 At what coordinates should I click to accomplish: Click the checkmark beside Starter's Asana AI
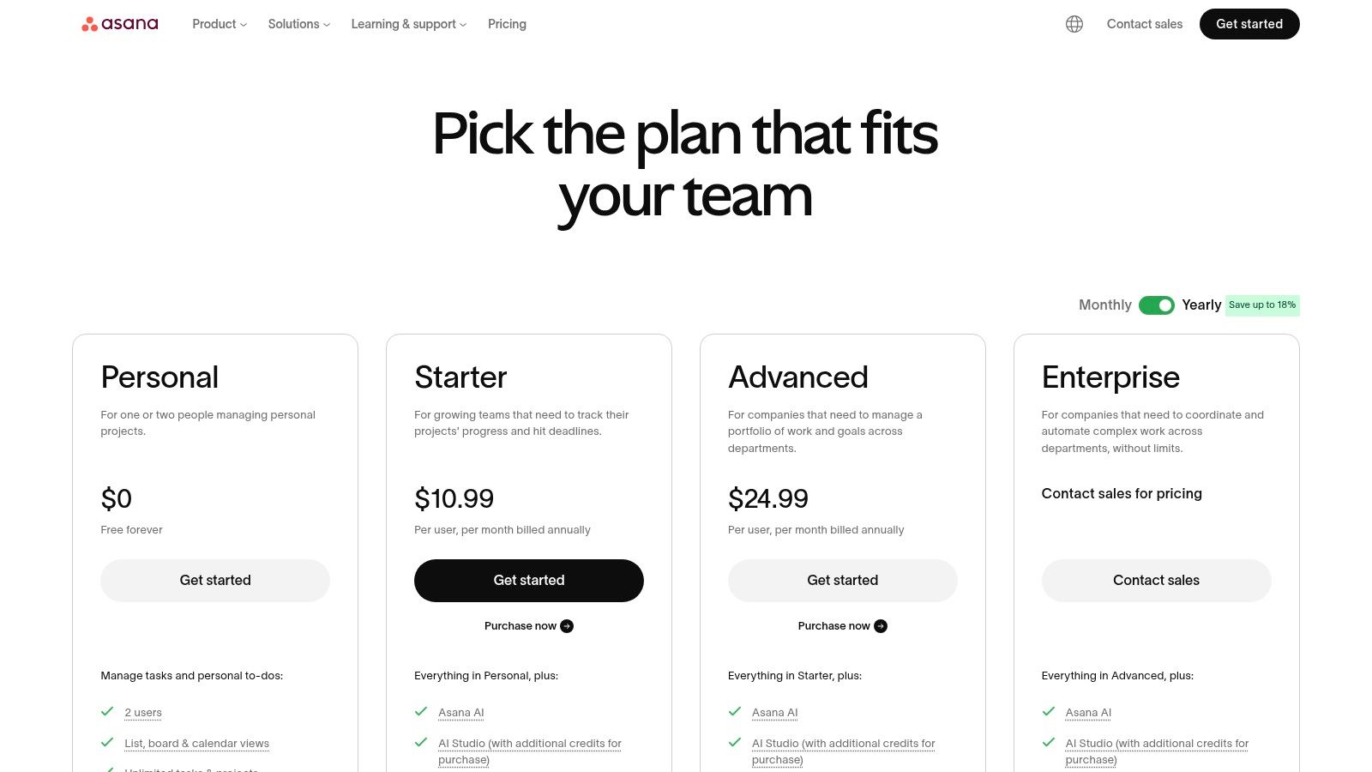[421, 712]
